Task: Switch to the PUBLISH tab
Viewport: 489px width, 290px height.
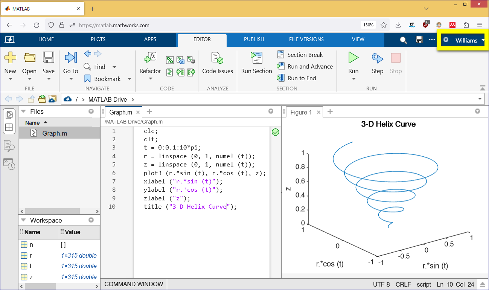Action: 254,39
